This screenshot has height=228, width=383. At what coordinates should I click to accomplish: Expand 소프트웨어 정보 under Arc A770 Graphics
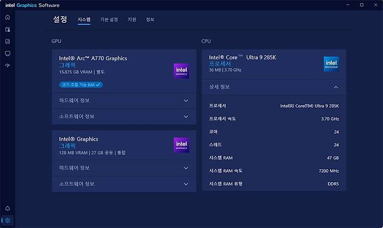point(124,117)
